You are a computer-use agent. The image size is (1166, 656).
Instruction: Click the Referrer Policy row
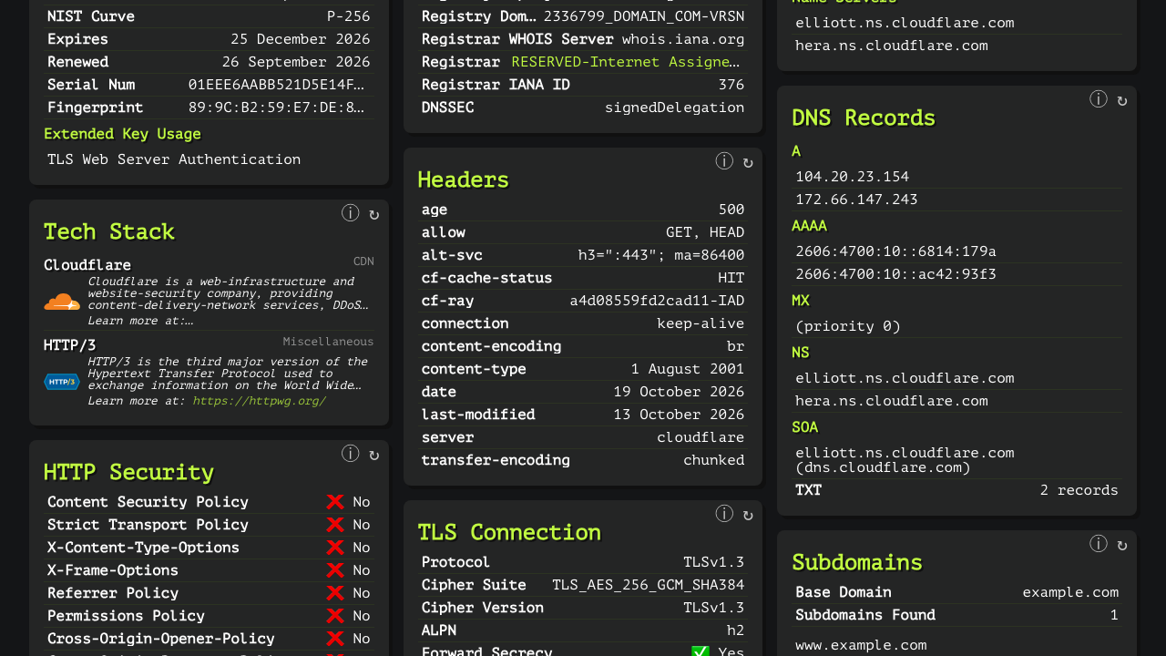[209, 593]
